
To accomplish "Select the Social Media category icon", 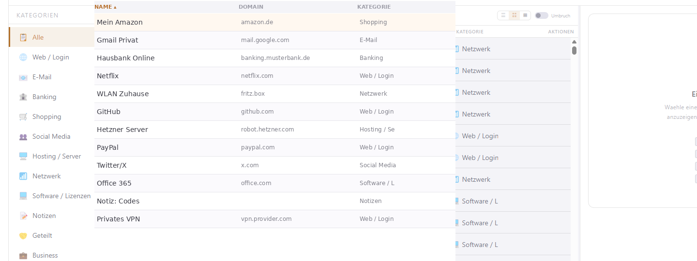I will click(23, 136).
